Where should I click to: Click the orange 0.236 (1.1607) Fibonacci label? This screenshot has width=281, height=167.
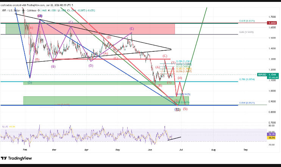click(184, 71)
